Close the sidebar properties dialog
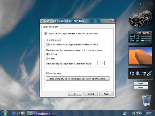 click(x=112, y=21)
